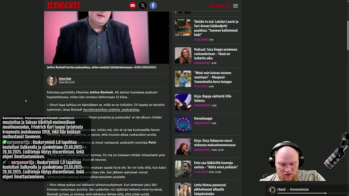Click TV JA LEFFAT tag under Eetu article
This screenshot has width=349, height=196.
point(201,172)
